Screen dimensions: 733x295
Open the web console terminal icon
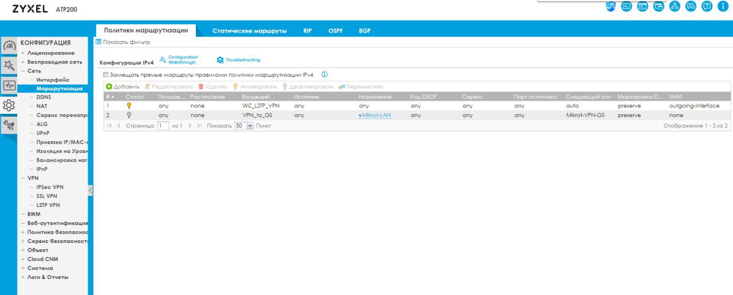point(626,6)
